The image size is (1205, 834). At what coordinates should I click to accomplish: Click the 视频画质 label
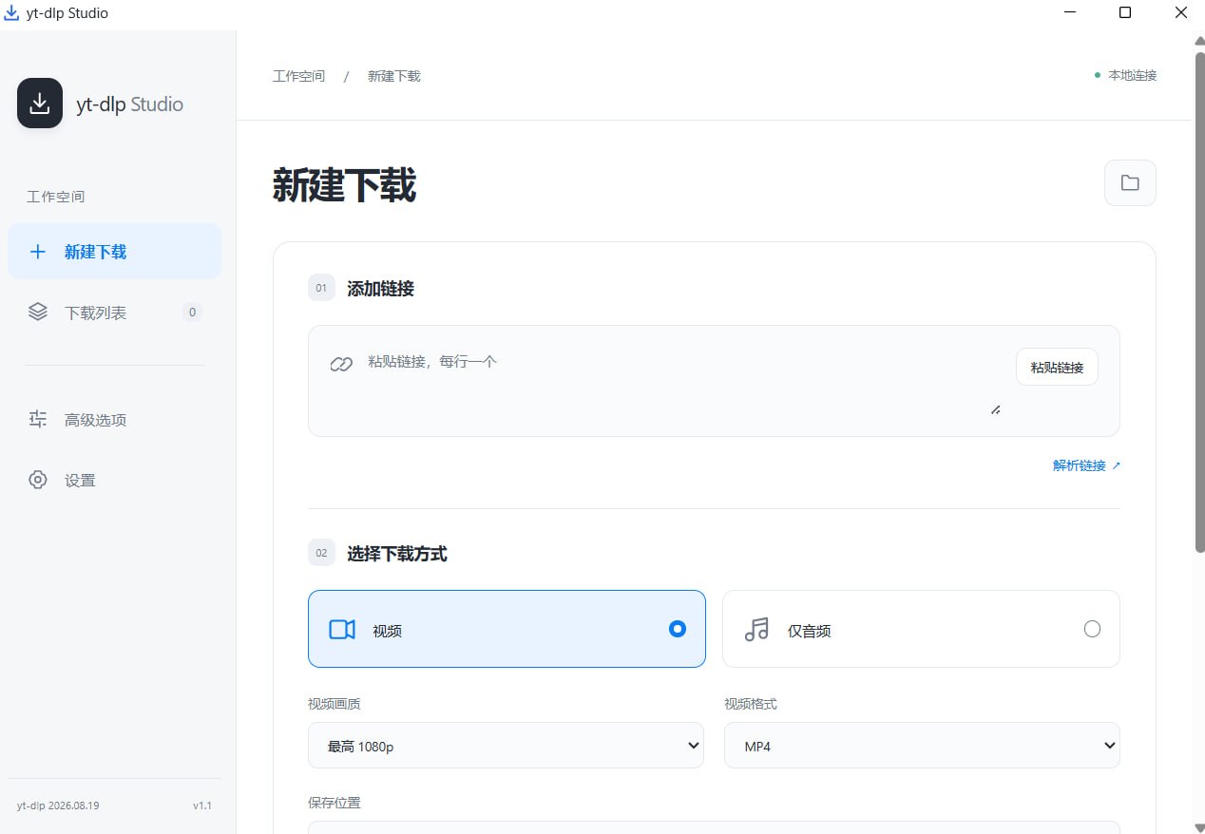click(x=334, y=704)
